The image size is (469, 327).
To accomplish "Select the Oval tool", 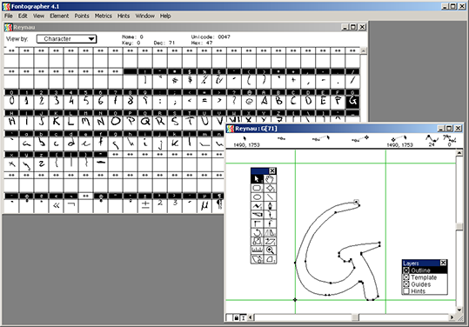I will pyautogui.click(x=258, y=197).
